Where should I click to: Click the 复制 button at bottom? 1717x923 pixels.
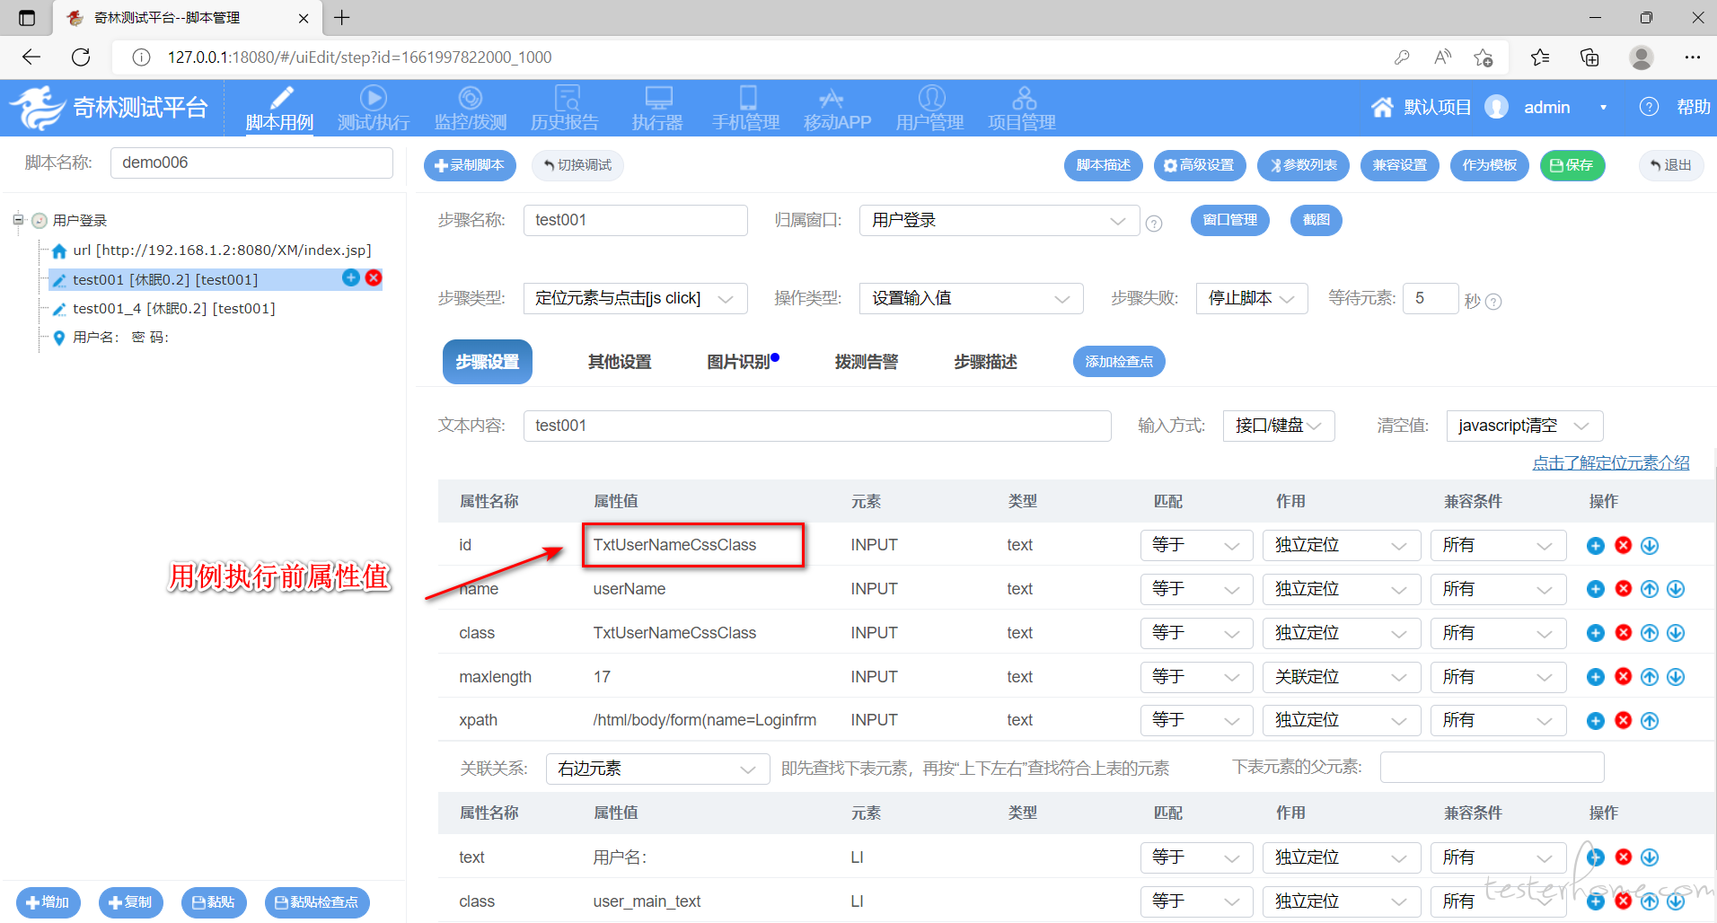pyautogui.click(x=130, y=902)
